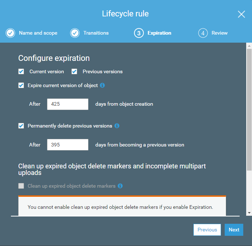
Task: Toggle Permanently delete previous versions checkbox
Action: click(21, 126)
